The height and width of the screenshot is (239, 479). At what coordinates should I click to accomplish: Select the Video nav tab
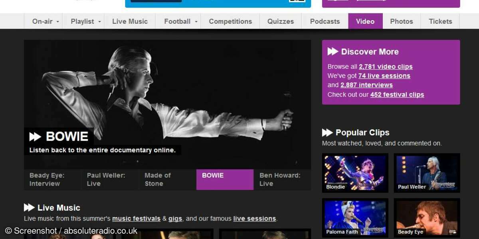365,22
